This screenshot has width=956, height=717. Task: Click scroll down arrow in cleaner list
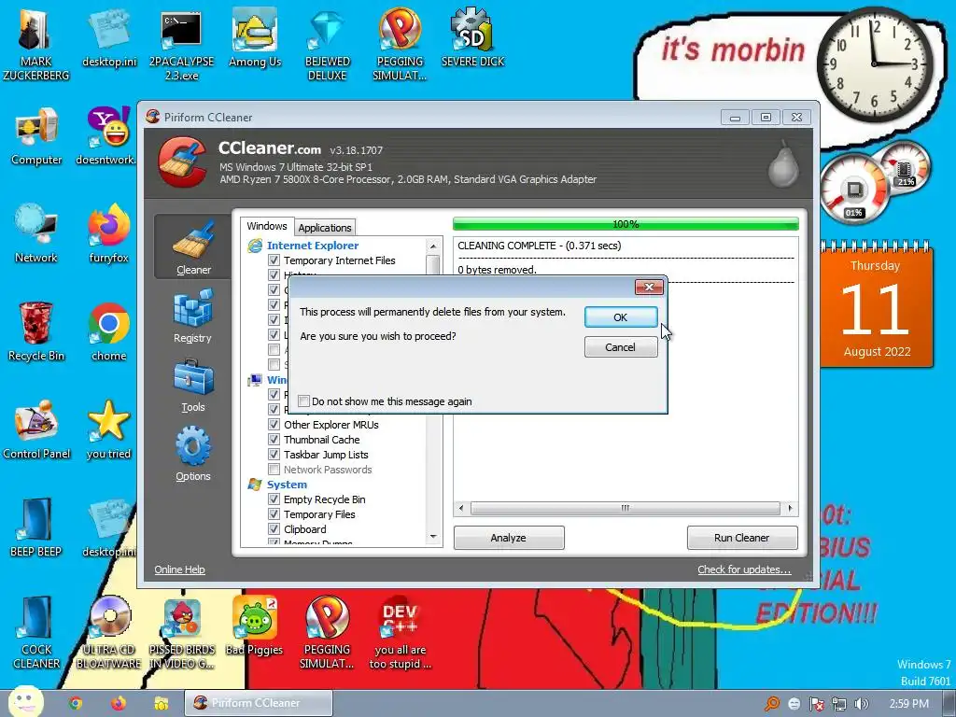pyautogui.click(x=433, y=537)
